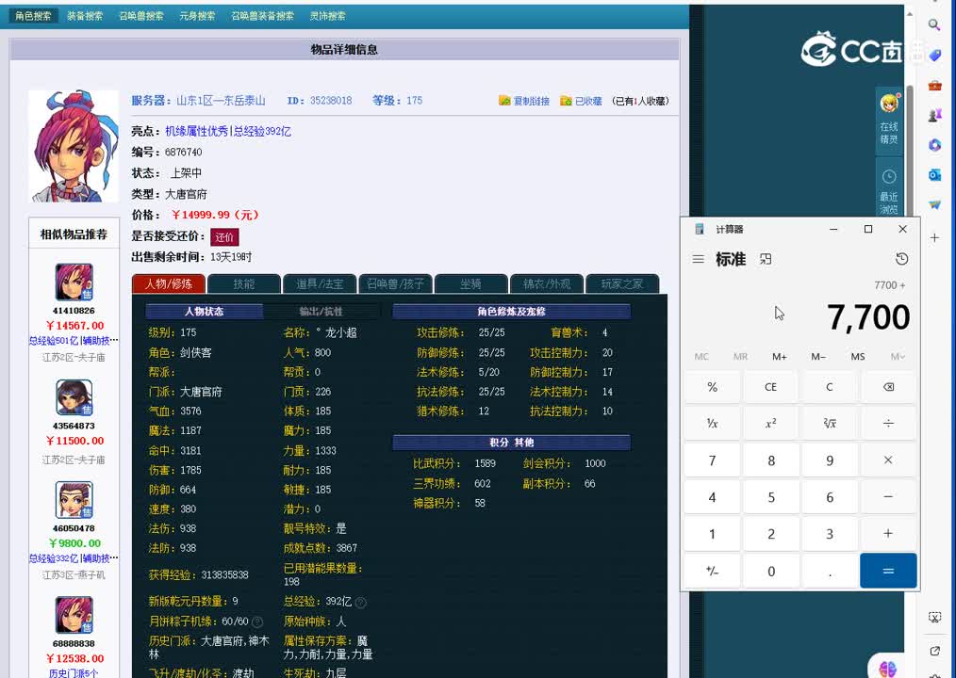Viewport: 956px width, 678px height.
Task: Open the chess games sidebar icon
Action: pyautogui.click(x=934, y=115)
